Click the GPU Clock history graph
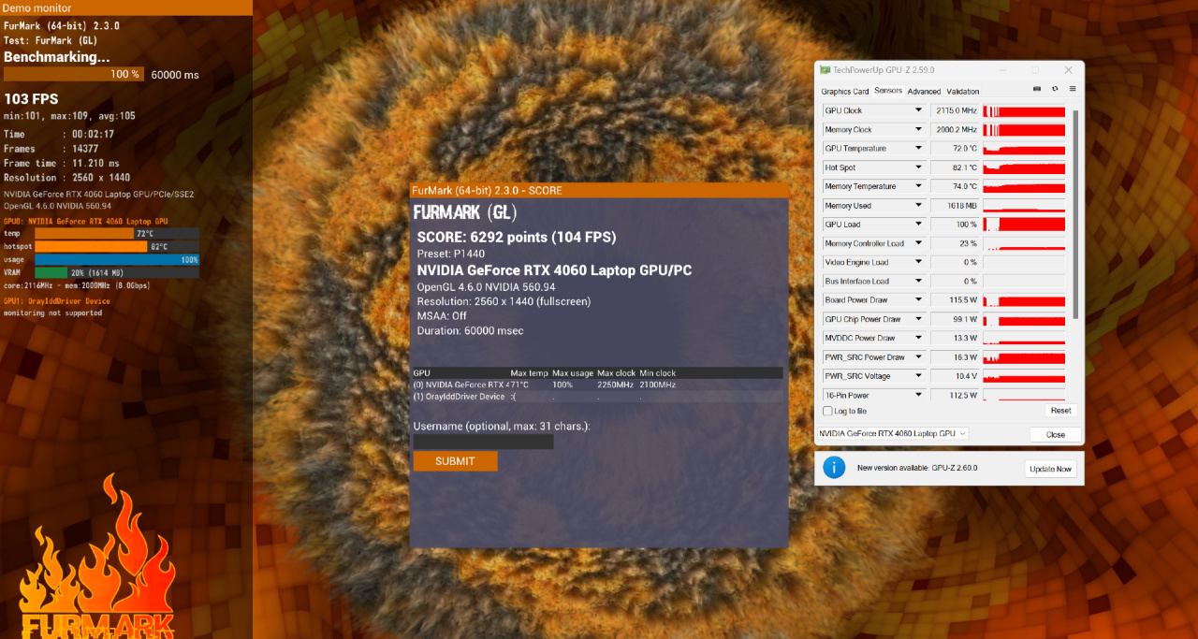The width and height of the screenshot is (1198, 639). point(1024,110)
